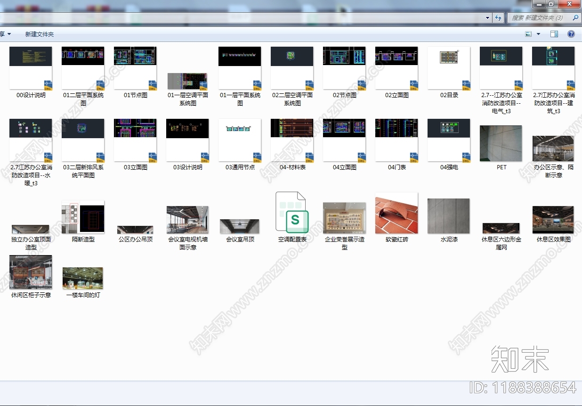Screen dimensions: 582x406
Task: Select the 休闲区柜子示意 image thumbnail
Action: click(31, 272)
